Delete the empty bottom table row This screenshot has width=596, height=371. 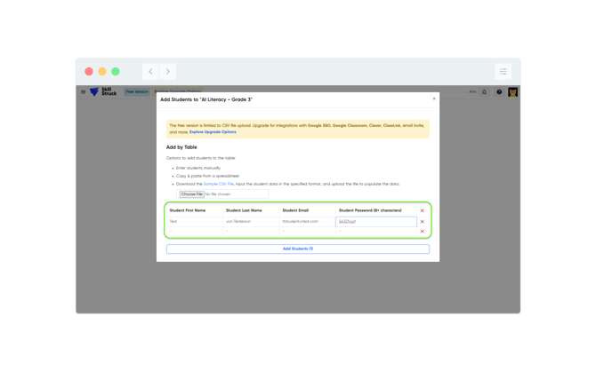pos(422,231)
